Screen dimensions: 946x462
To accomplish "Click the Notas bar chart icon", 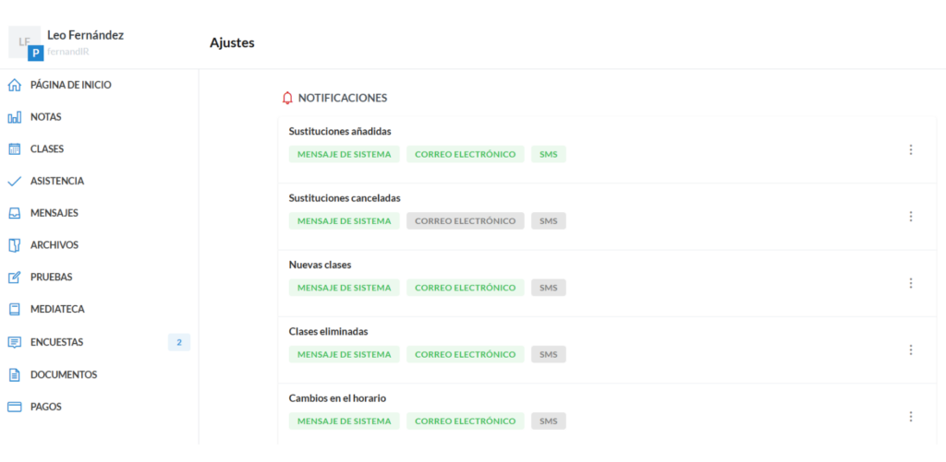I will pos(14,117).
